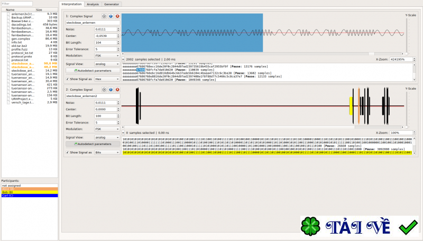Image resolution: width=423 pixels, height=241 pixels.
Task: Click Autodetect parameters for signal 2
Action: click(93, 143)
